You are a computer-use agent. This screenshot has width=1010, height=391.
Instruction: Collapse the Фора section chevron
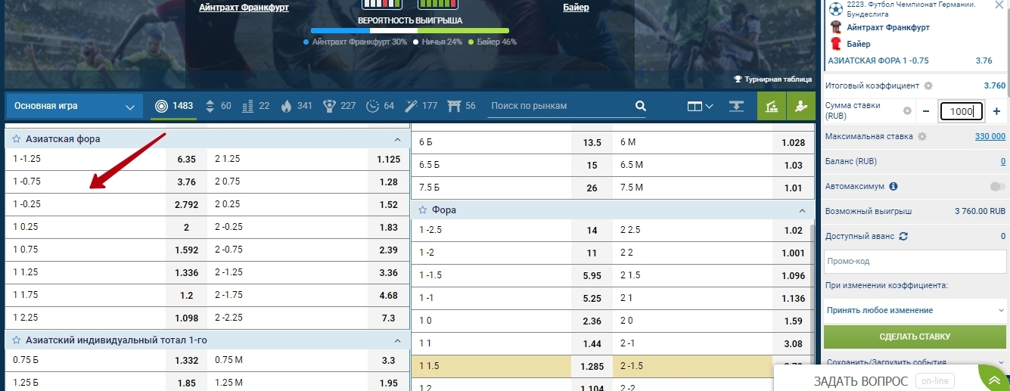(x=802, y=210)
